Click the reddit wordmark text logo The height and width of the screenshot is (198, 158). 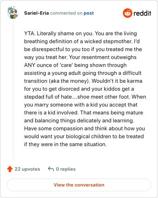(142, 13)
